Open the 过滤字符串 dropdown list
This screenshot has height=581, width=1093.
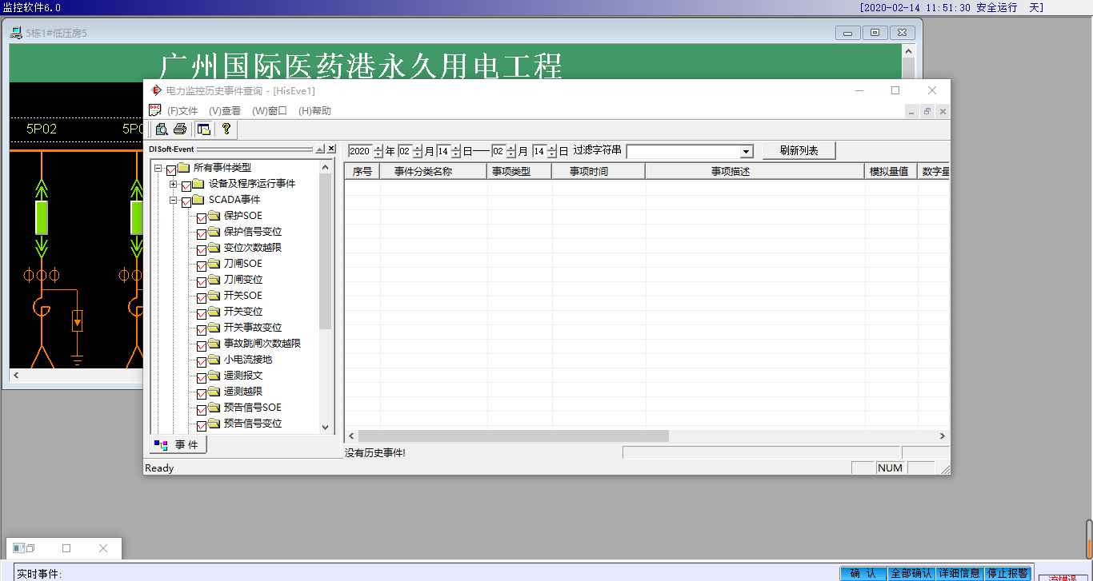[x=746, y=152]
